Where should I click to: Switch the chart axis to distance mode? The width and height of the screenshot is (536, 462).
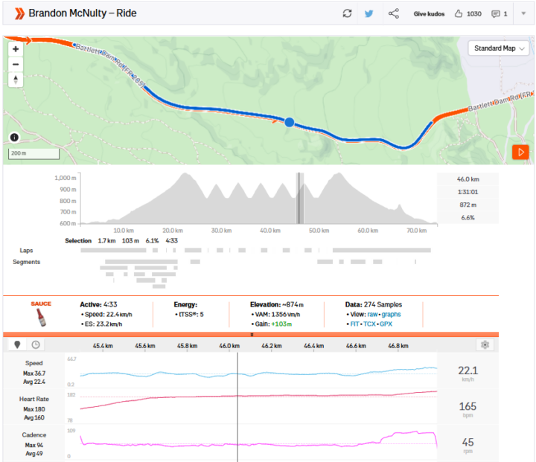[x=17, y=345]
